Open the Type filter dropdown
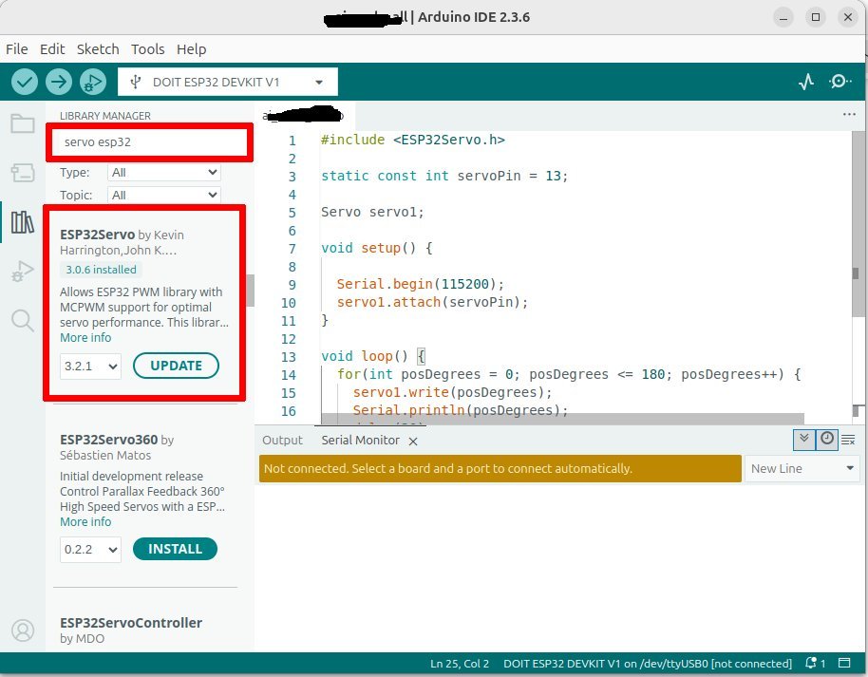 (164, 172)
